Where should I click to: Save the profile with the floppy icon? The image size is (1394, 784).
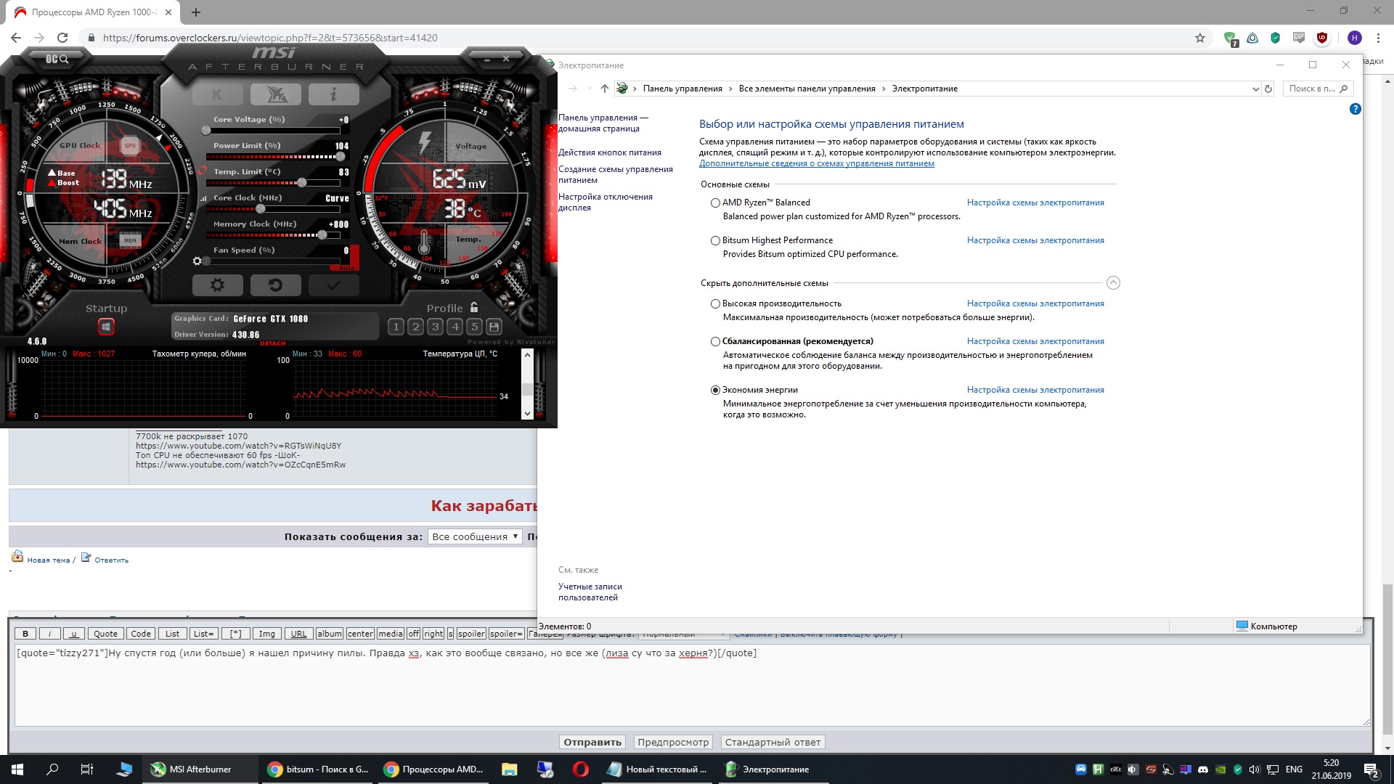pos(494,327)
